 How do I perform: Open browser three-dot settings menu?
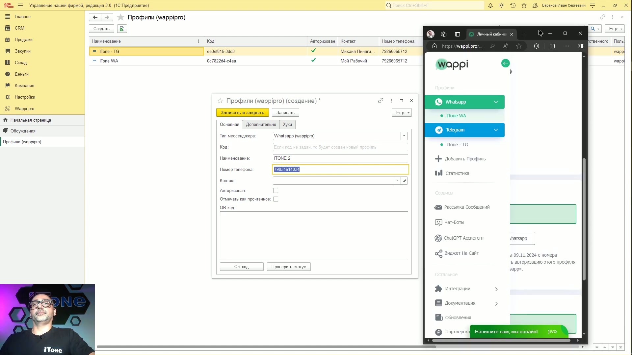tap(566, 46)
